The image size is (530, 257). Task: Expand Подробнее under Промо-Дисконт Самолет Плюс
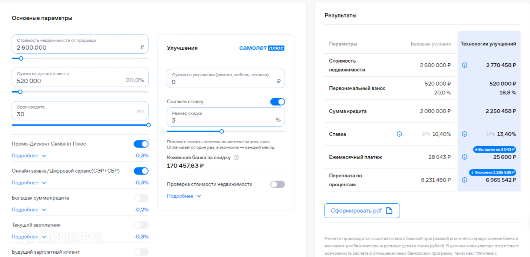click(x=29, y=156)
